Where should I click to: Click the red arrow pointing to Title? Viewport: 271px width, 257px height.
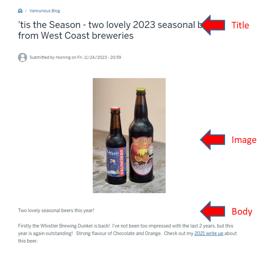pos(213,25)
